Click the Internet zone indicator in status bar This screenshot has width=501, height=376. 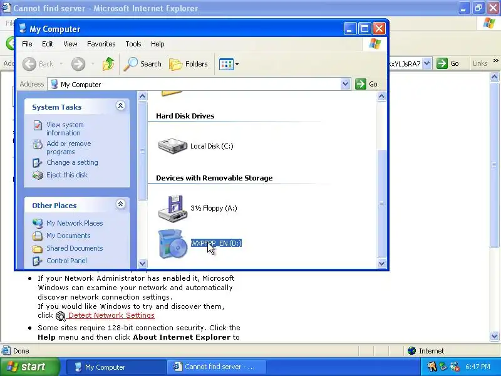[x=426, y=351]
